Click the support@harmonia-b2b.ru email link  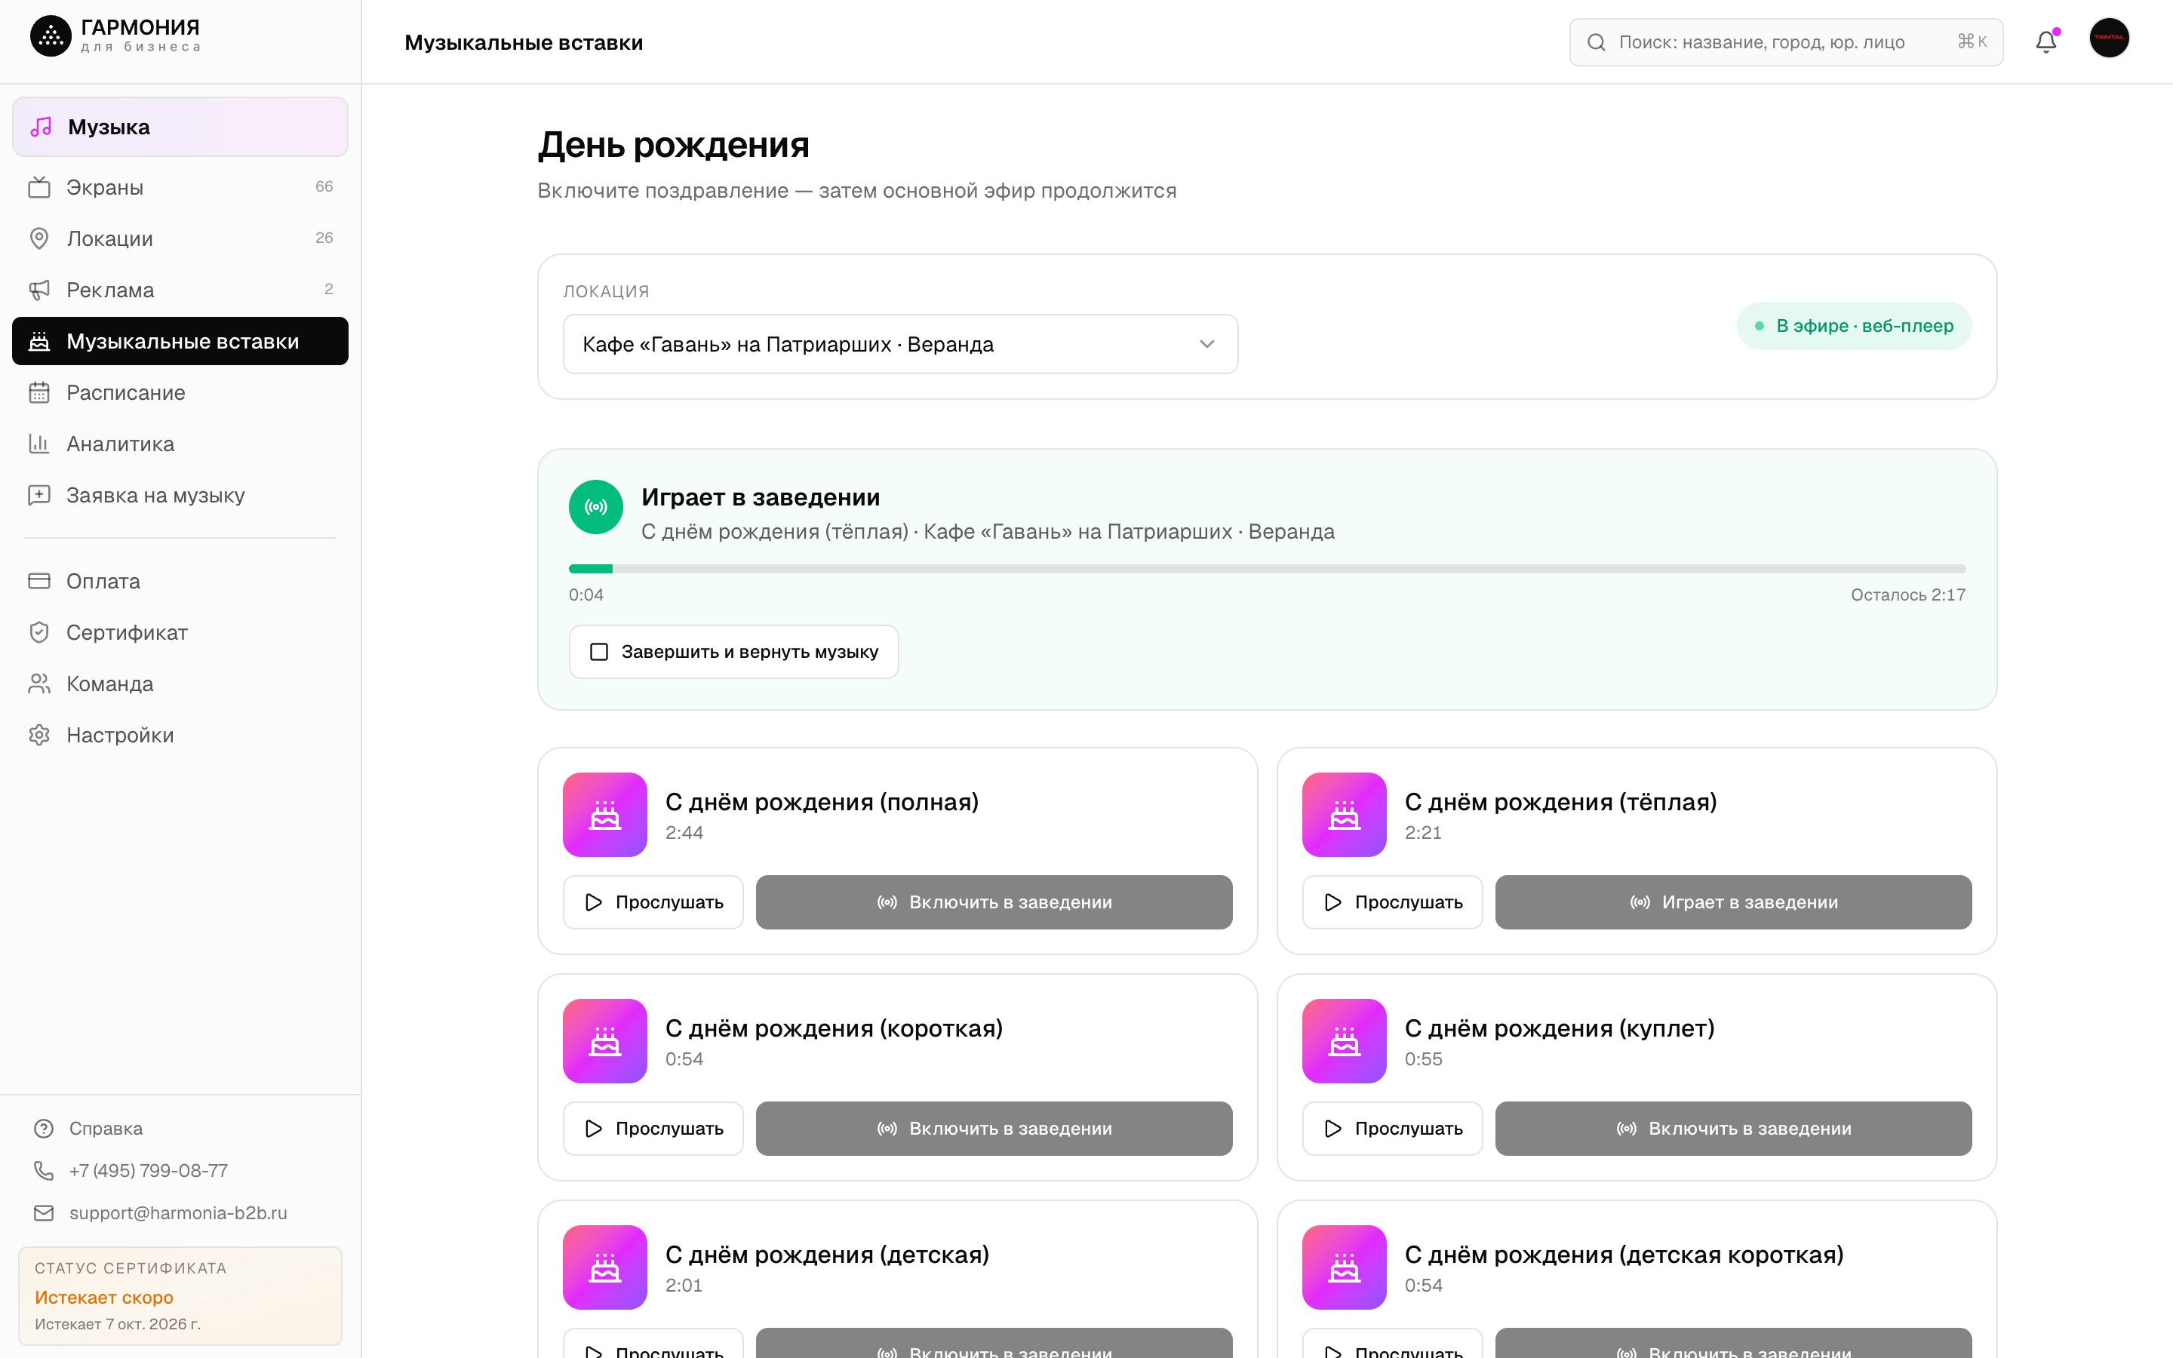click(x=178, y=1212)
